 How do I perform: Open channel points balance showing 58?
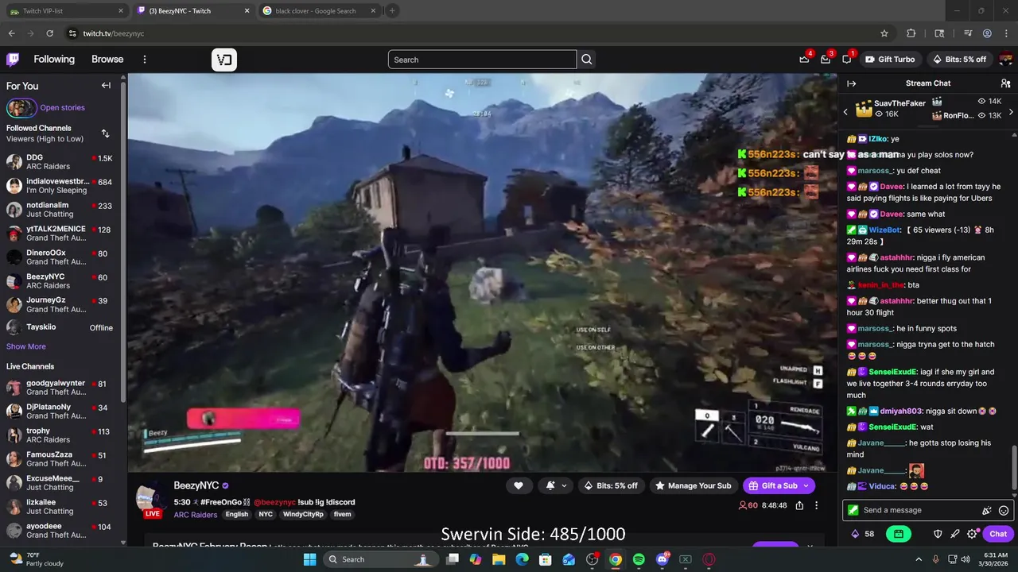pos(863,534)
